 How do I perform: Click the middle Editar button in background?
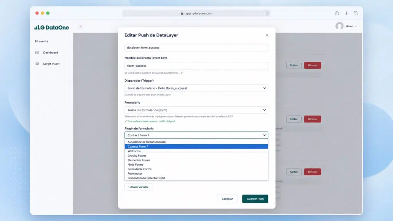[x=294, y=119]
